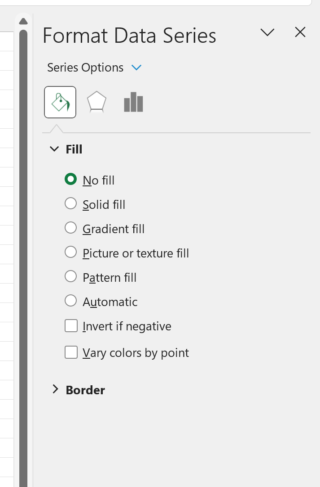The height and width of the screenshot is (487, 320).
Task: Open the Series Options bar chart tab
Action: click(133, 102)
